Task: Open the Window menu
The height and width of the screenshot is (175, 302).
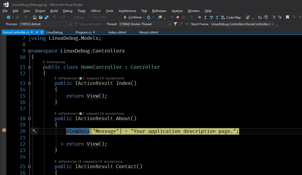Action: pyautogui.click(x=193, y=11)
